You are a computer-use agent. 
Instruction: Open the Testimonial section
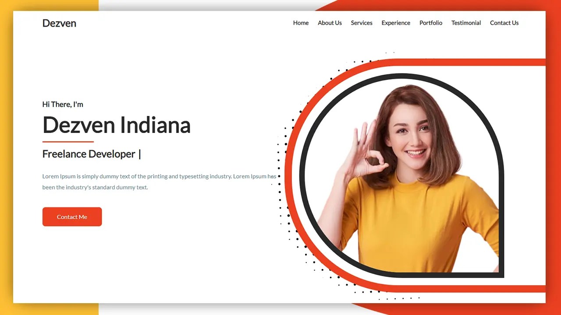[466, 23]
